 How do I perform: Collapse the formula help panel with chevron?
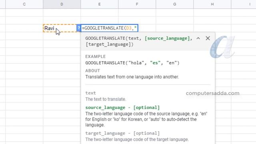[x=198, y=38]
